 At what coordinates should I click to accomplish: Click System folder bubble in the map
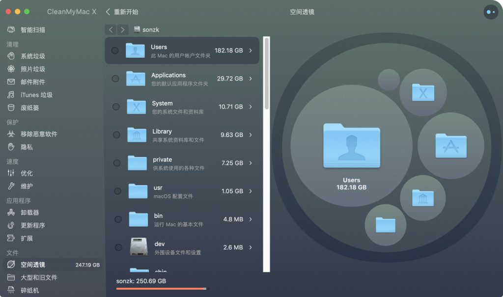pos(423,92)
